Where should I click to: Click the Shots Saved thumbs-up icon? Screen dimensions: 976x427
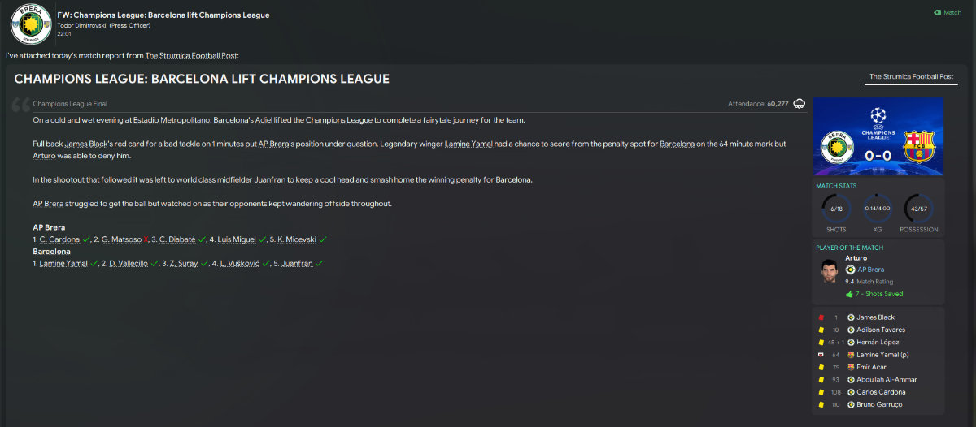[x=849, y=294]
